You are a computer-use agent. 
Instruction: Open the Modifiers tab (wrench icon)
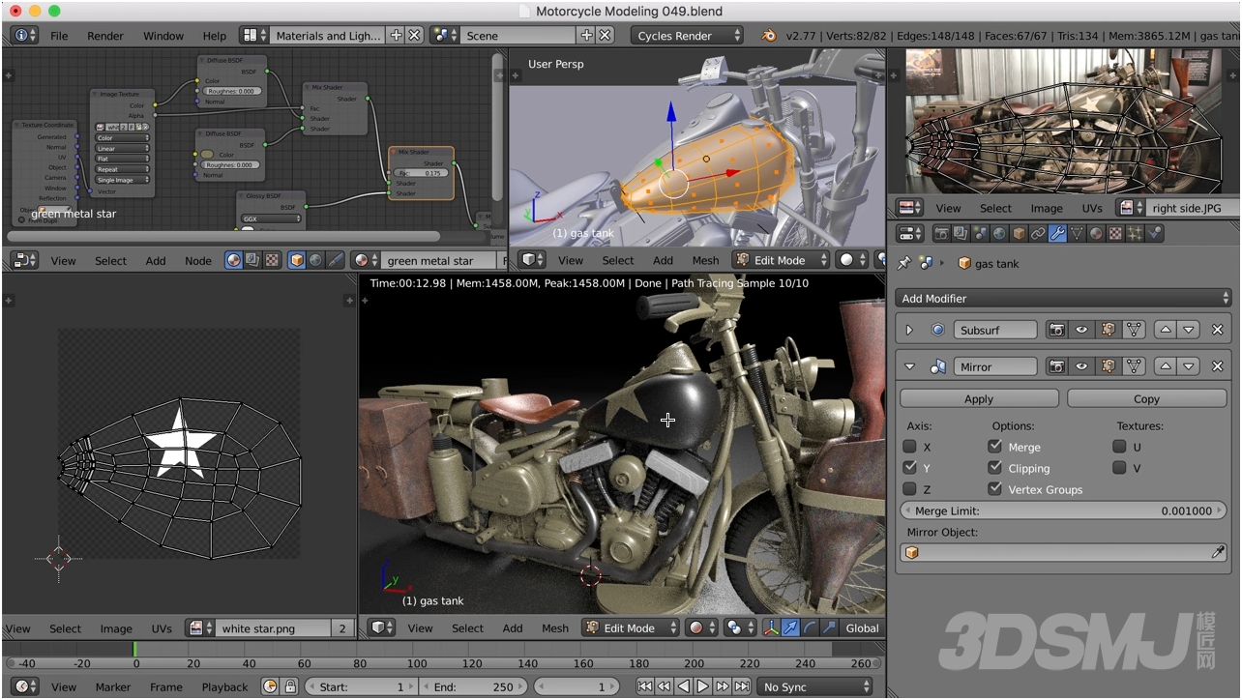(x=1057, y=233)
